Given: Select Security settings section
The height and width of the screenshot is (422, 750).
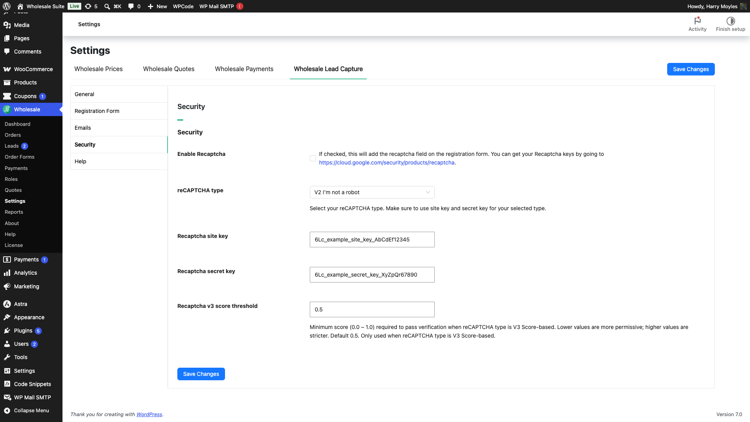Looking at the screenshot, I should (119, 145).
